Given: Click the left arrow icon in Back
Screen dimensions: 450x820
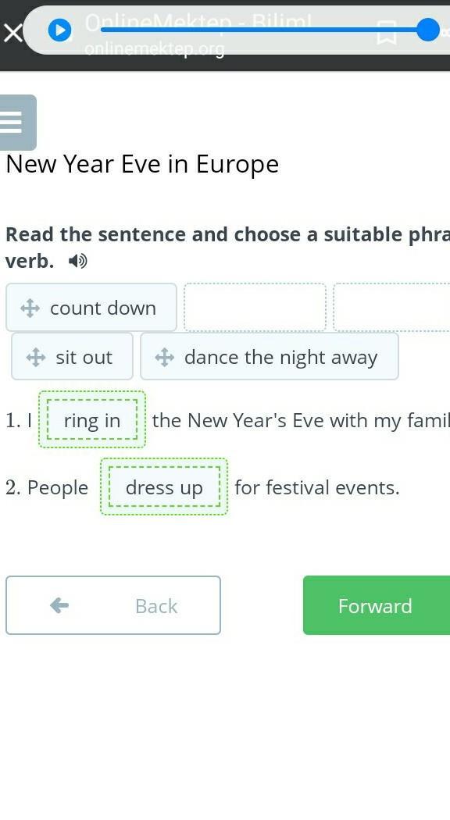Looking at the screenshot, I should pyautogui.click(x=59, y=605).
